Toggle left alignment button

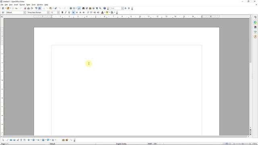tap(73, 12)
